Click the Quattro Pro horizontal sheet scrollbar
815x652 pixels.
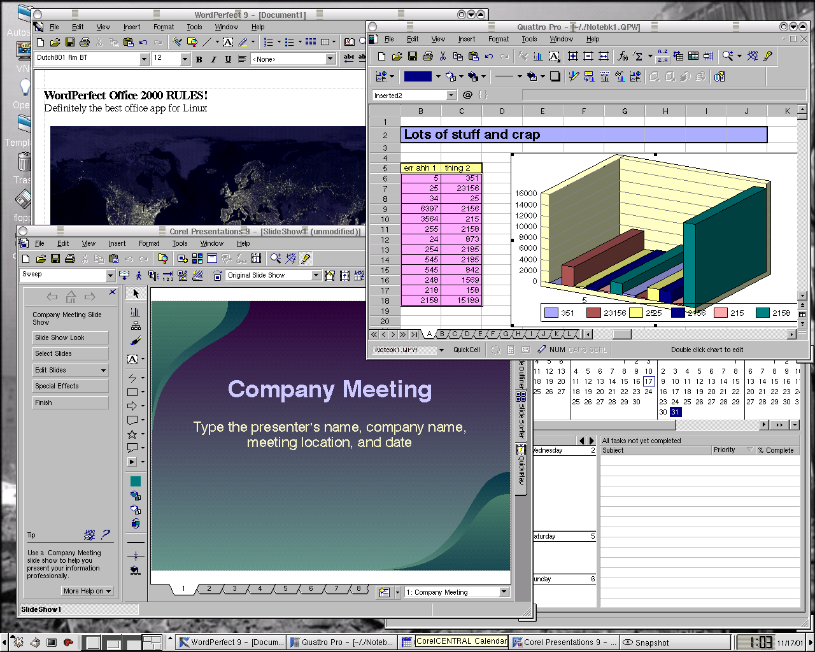pyautogui.click(x=690, y=334)
